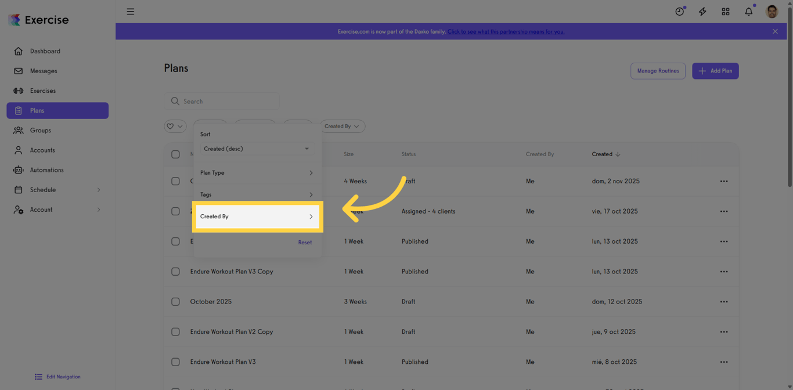Image resolution: width=793 pixels, height=390 pixels.
Task: Toggle the select-all plans checkbox
Action: 175,154
